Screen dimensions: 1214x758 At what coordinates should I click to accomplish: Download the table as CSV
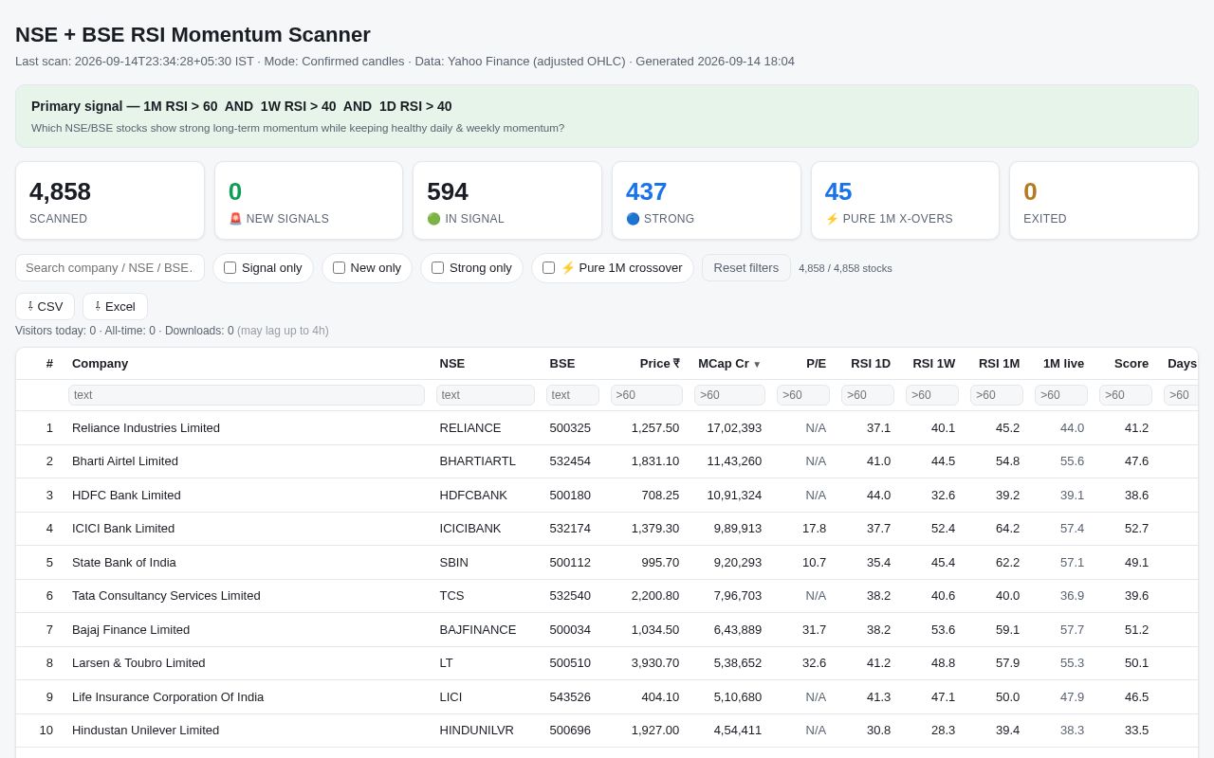45,307
